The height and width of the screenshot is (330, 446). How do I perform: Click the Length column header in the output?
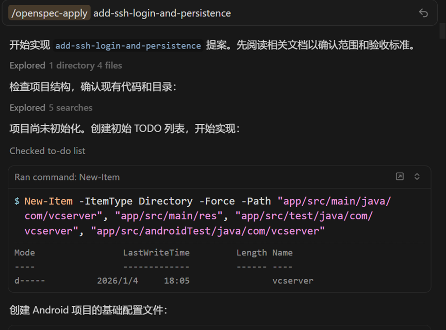point(252,253)
